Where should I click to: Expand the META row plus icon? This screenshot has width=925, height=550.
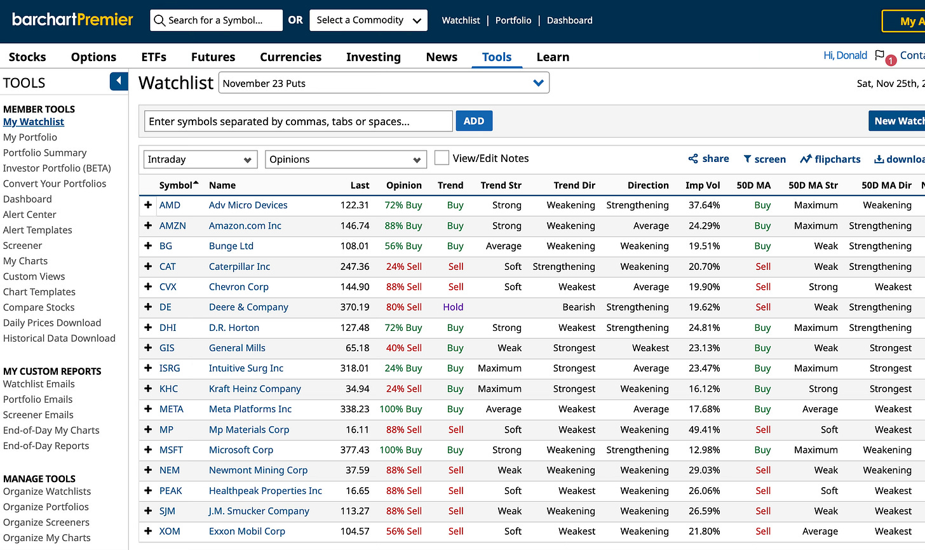(x=148, y=409)
